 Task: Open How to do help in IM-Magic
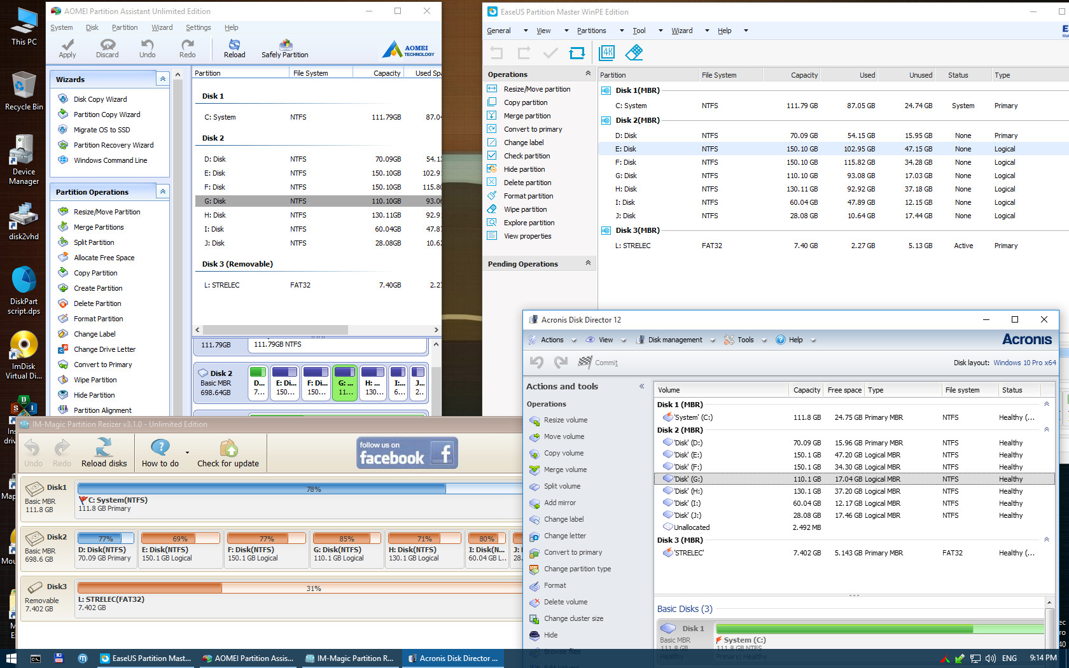click(x=160, y=452)
